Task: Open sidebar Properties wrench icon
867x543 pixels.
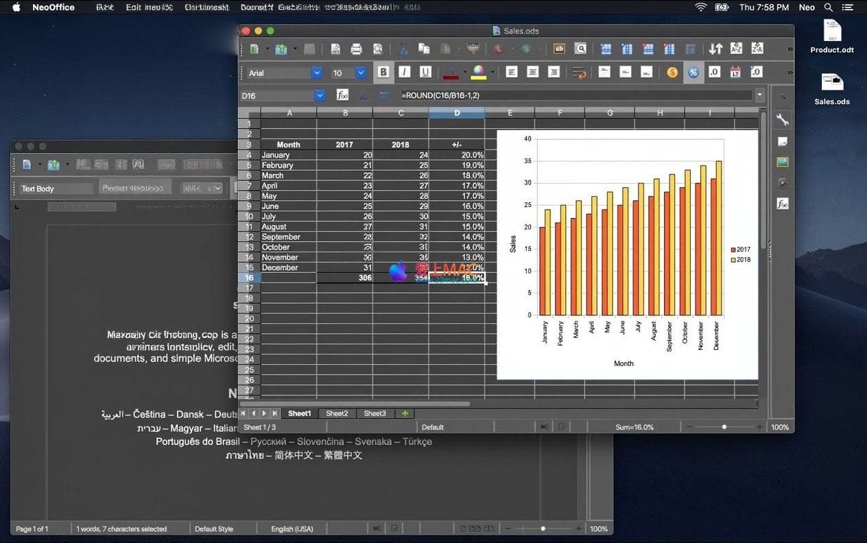Action: click(782, 120)
